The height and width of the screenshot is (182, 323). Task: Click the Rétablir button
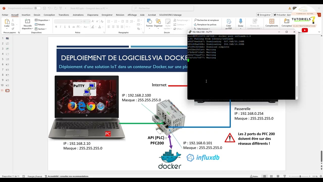click(40, 25)
